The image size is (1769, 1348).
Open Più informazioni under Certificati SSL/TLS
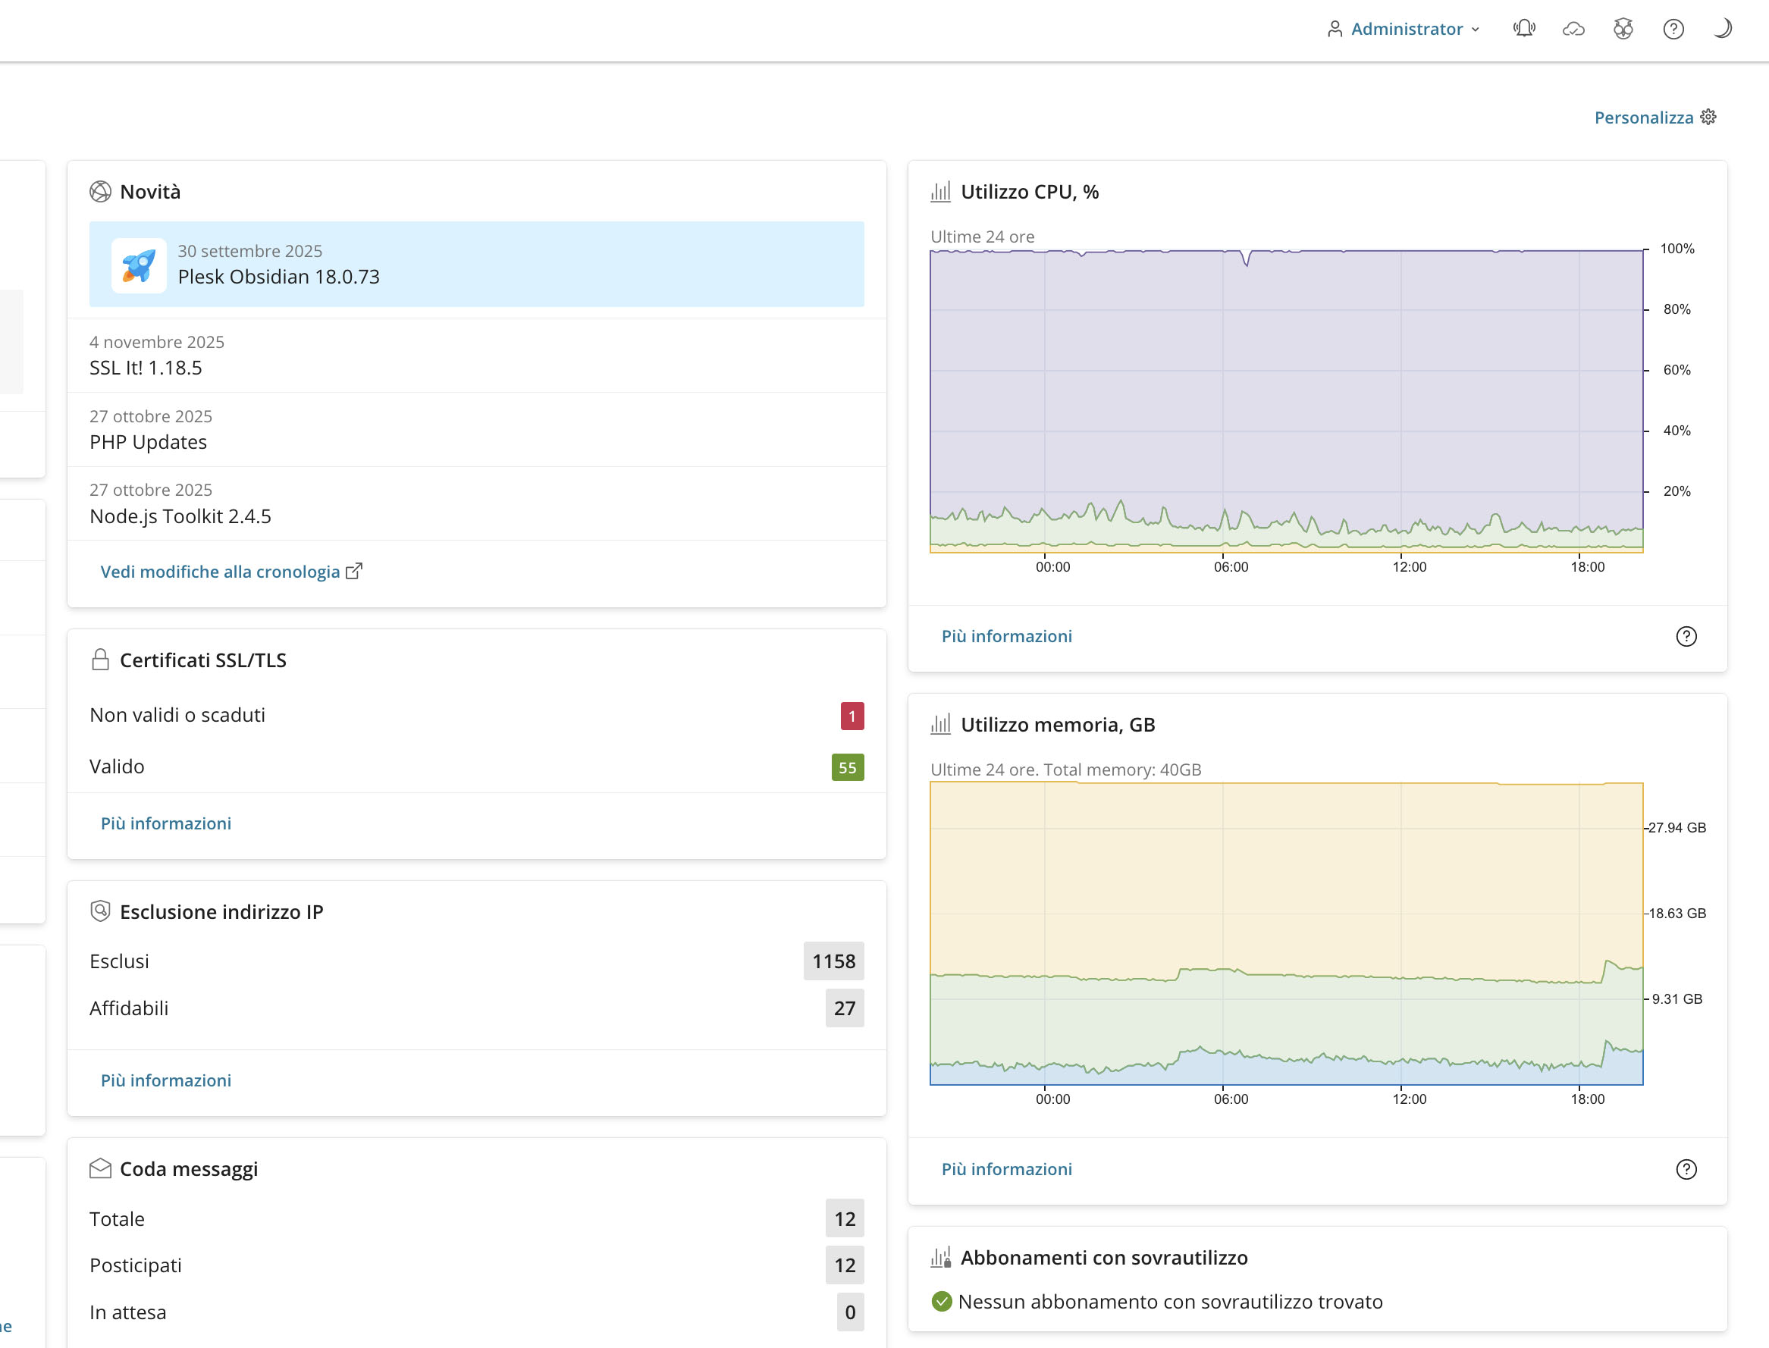click(165, 823)
